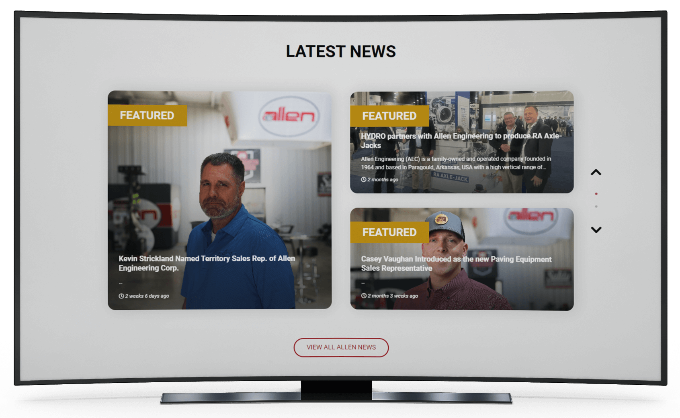The width and height of the screenshot is (680, 418).
Task: Select the gray second pagination dot
Action: coord(596,207)
